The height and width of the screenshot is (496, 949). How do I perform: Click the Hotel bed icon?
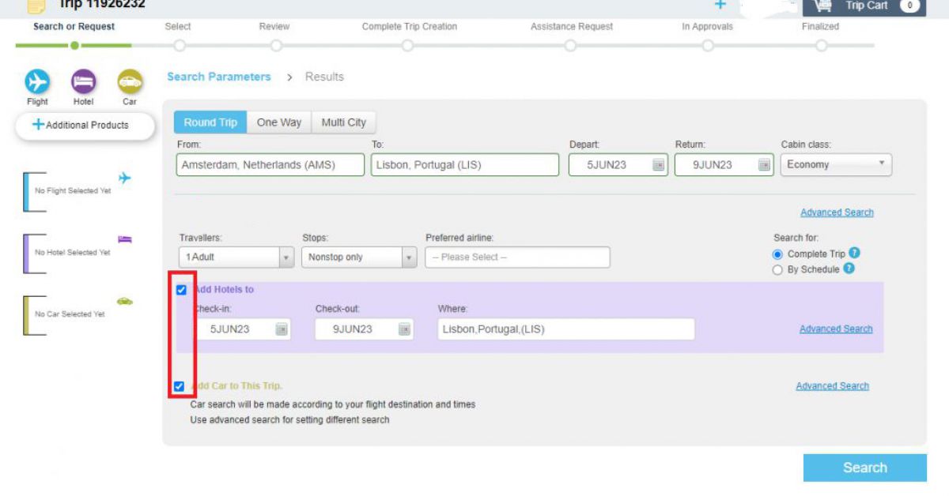coord(83,81)
